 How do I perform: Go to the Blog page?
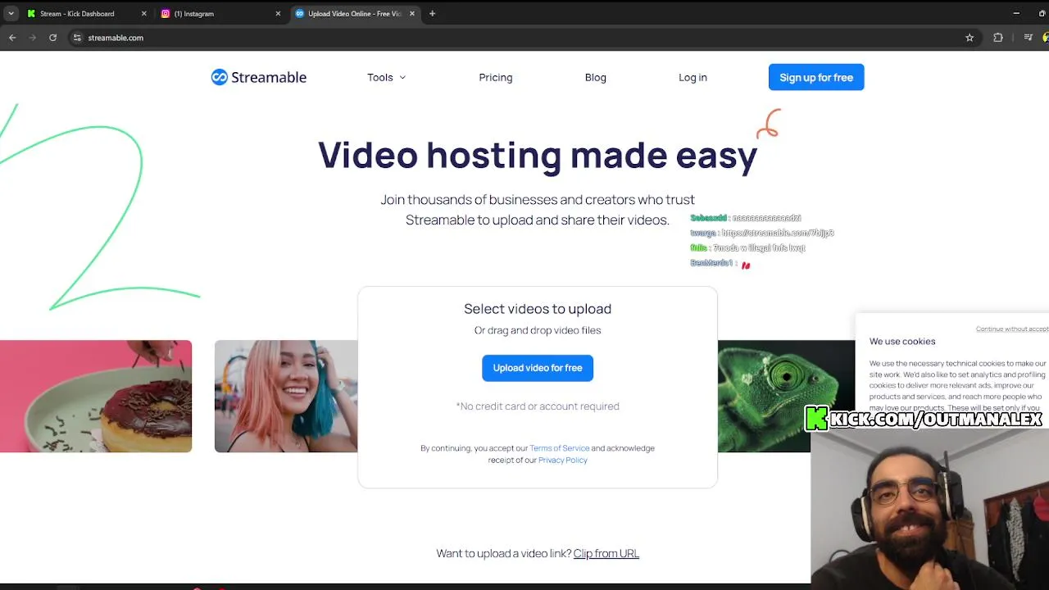[x=596, y=77]
